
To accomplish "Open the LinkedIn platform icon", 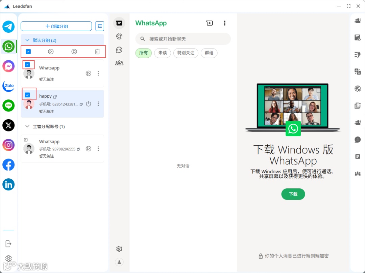I will (x=8, y=185).
